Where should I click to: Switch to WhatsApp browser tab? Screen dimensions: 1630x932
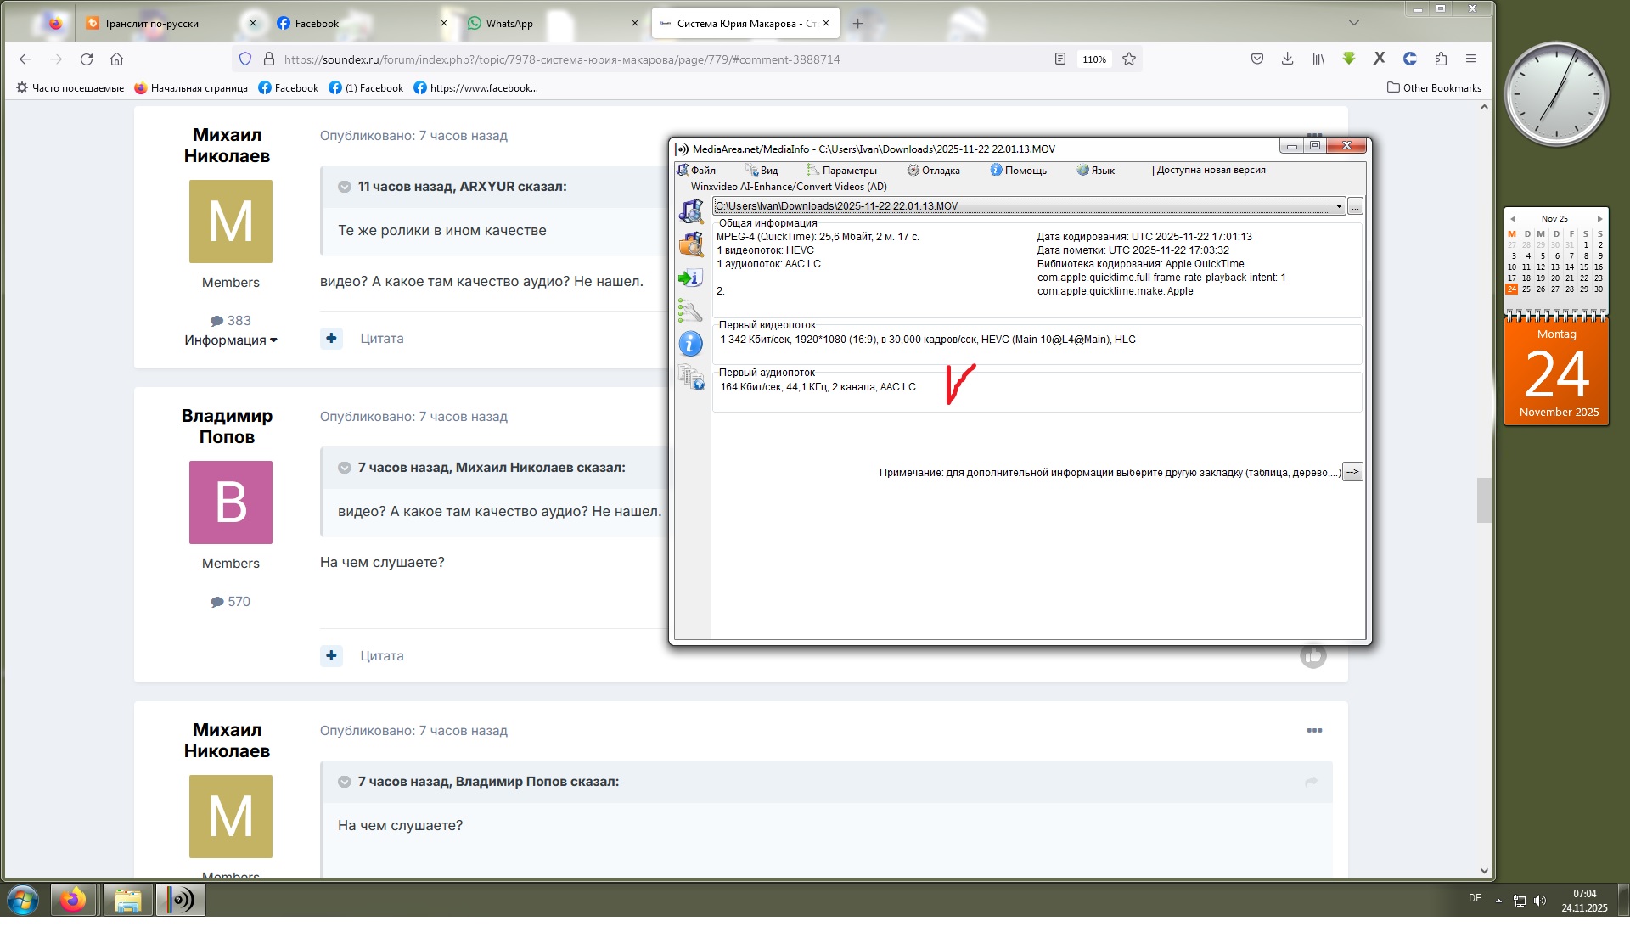click(509, 24)
